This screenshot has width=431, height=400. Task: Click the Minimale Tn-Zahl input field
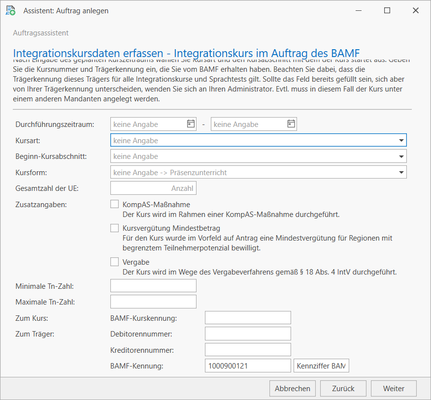(153, 285)
